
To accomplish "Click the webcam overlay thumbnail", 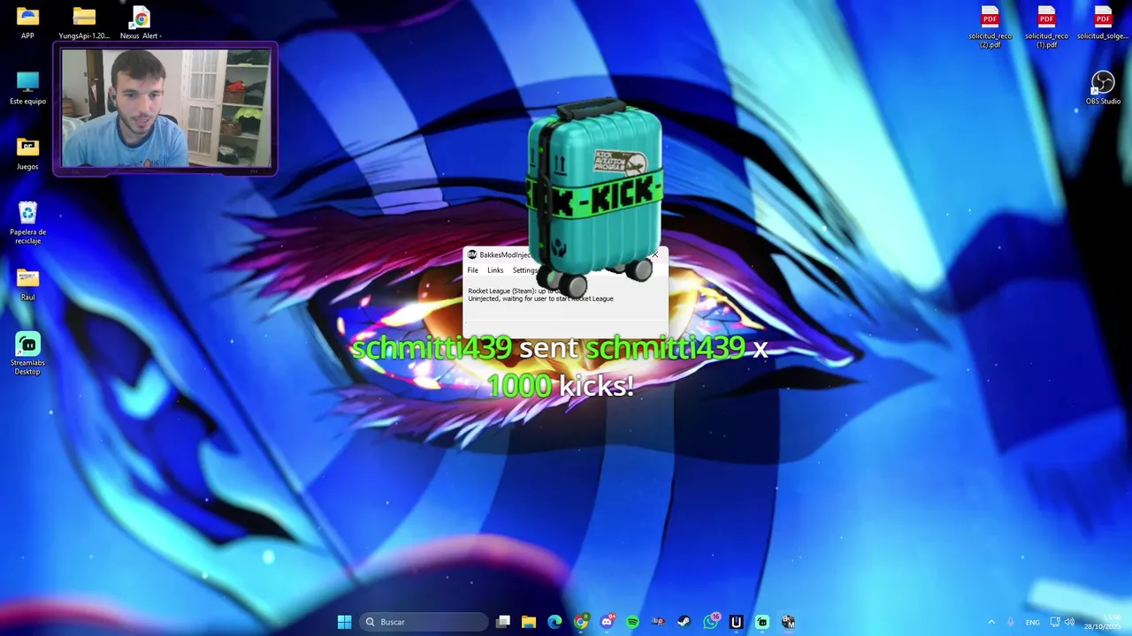I will coord(165,108).
